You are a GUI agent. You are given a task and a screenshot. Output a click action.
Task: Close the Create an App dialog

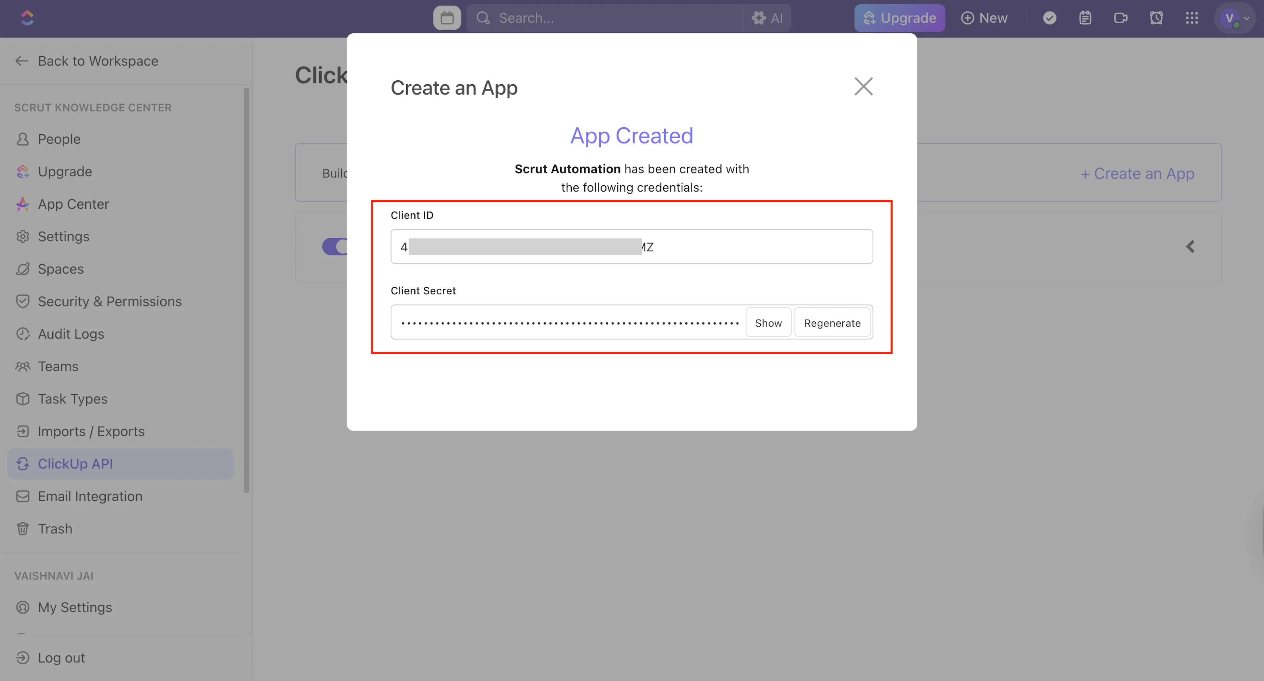[863, 86]
